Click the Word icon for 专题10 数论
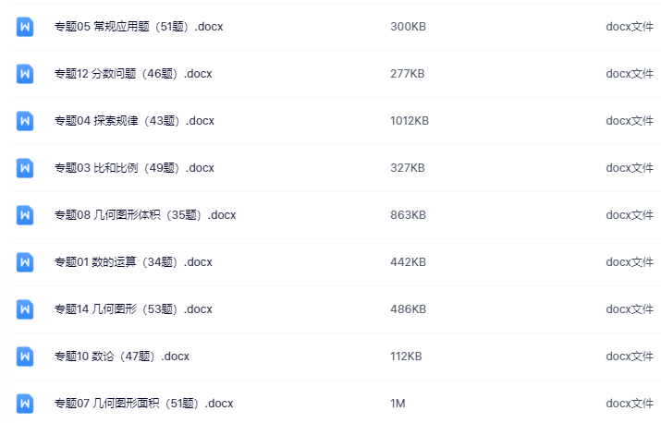Viewport: 661px width, 423px height. pos(25,357)
